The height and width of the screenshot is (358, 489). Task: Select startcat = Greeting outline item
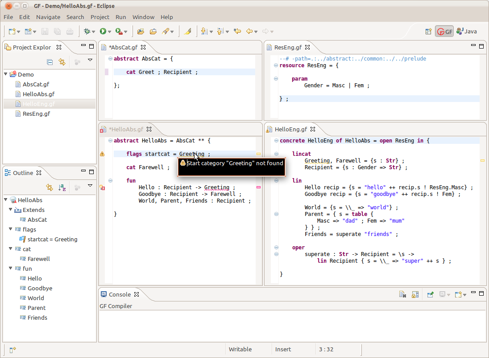(x=52, y=239)
